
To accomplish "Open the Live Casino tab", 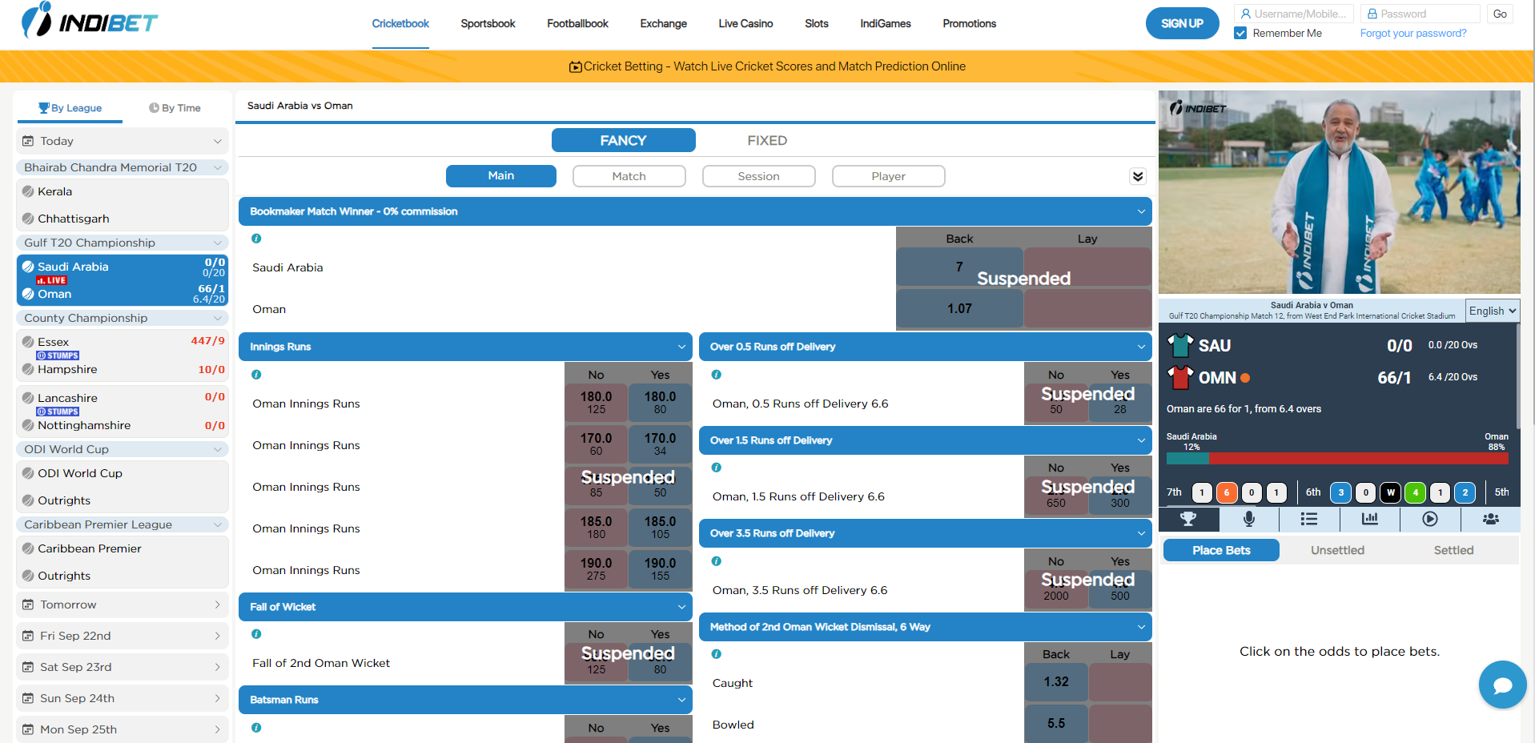I will 745,24.
